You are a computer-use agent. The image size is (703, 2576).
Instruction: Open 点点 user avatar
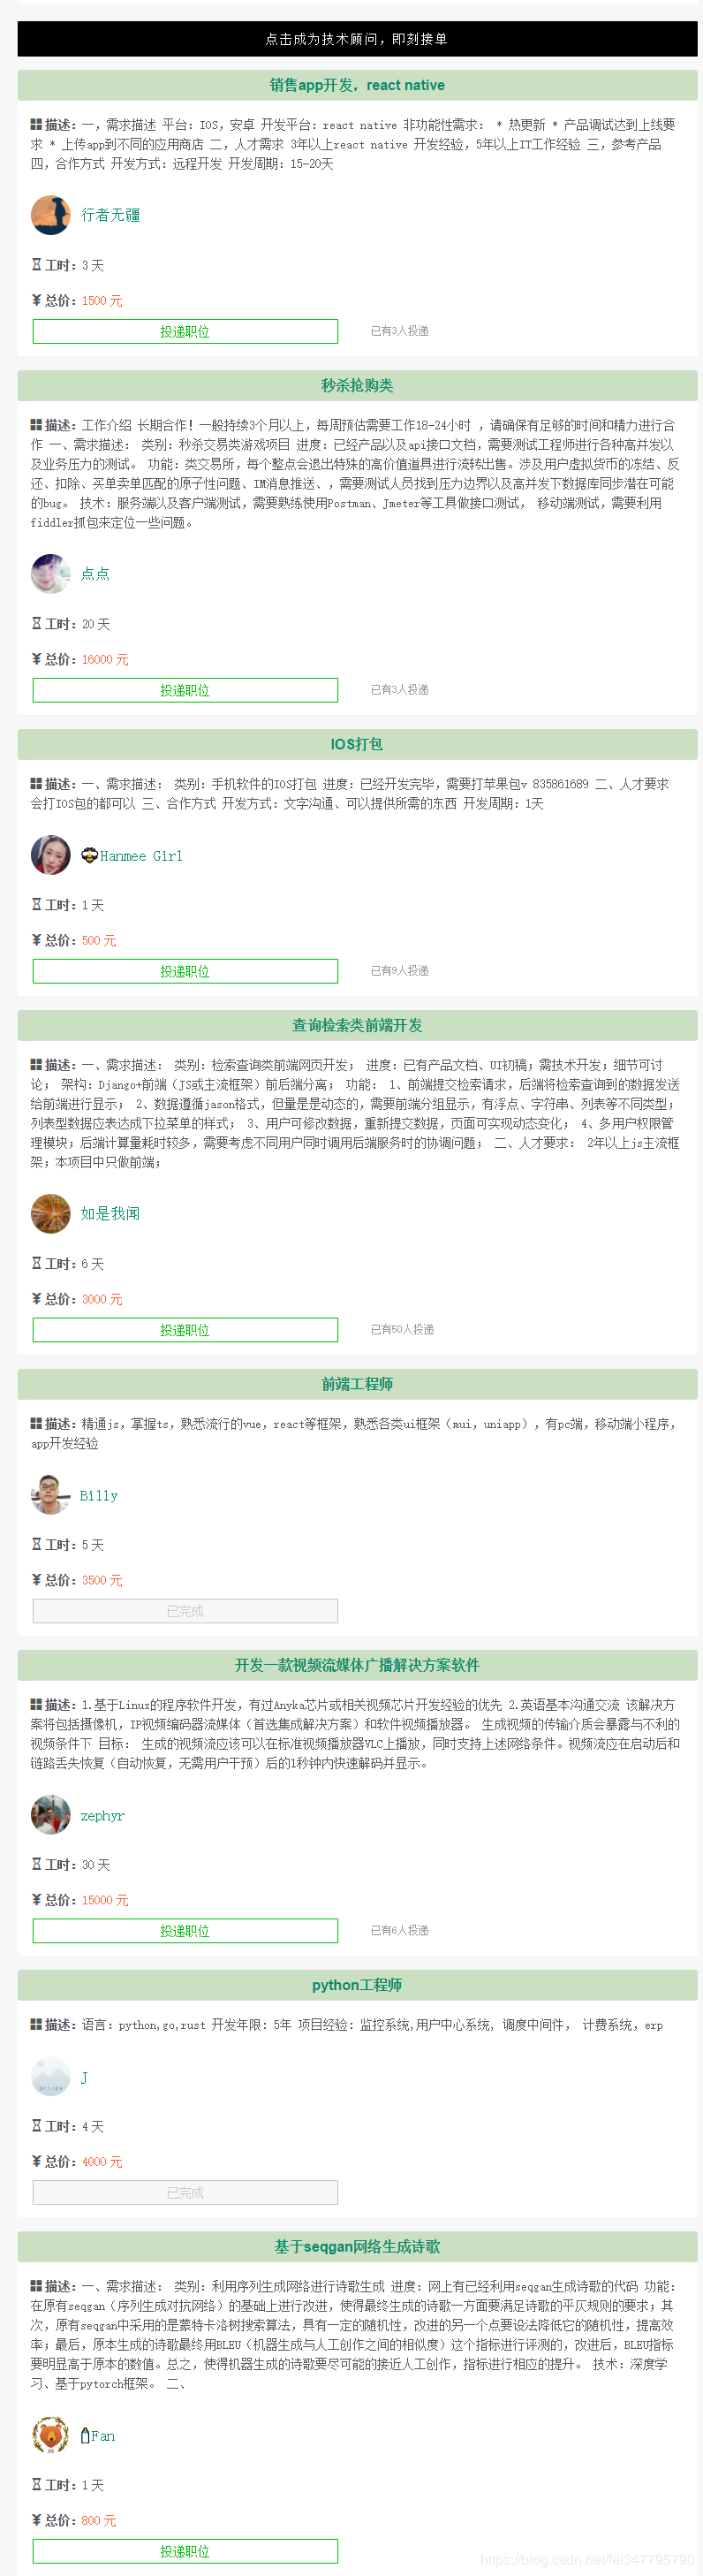[51, 574]
